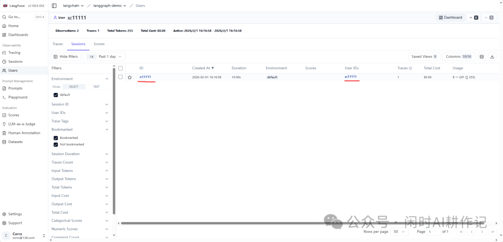Open the Dashboard button
The width and height of the screenshot is (503, 242).
point(450,18)
